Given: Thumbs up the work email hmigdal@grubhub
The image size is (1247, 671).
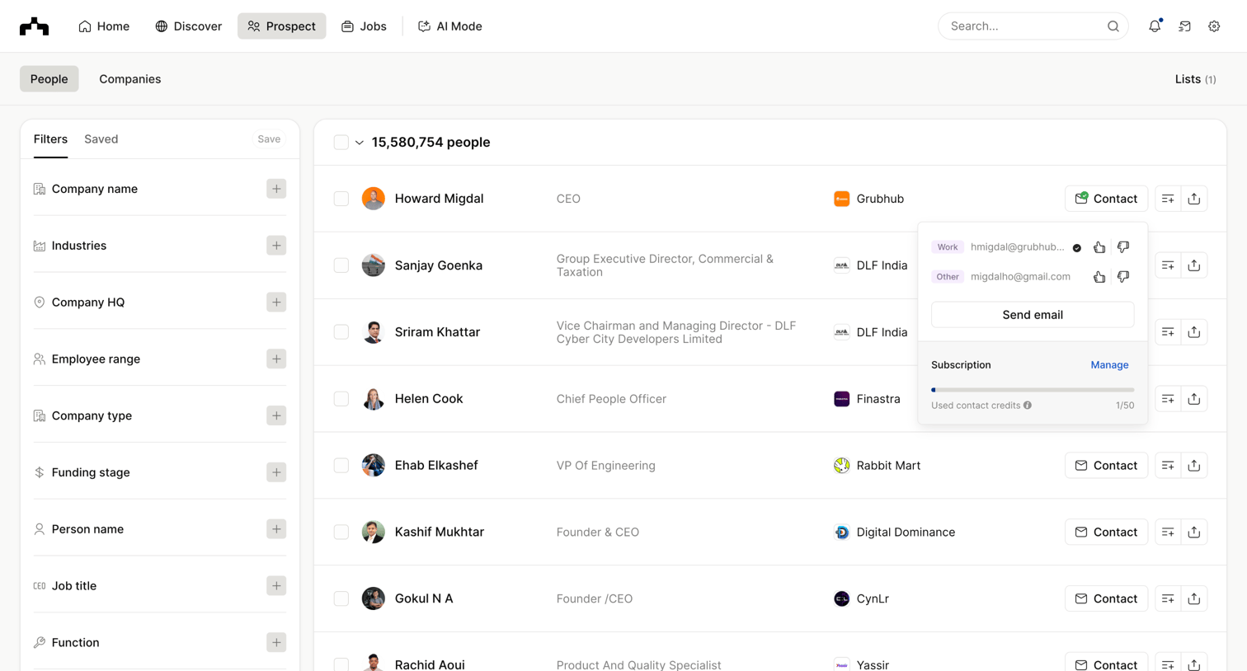Looking at the screenshot, I should point(1099,247).
